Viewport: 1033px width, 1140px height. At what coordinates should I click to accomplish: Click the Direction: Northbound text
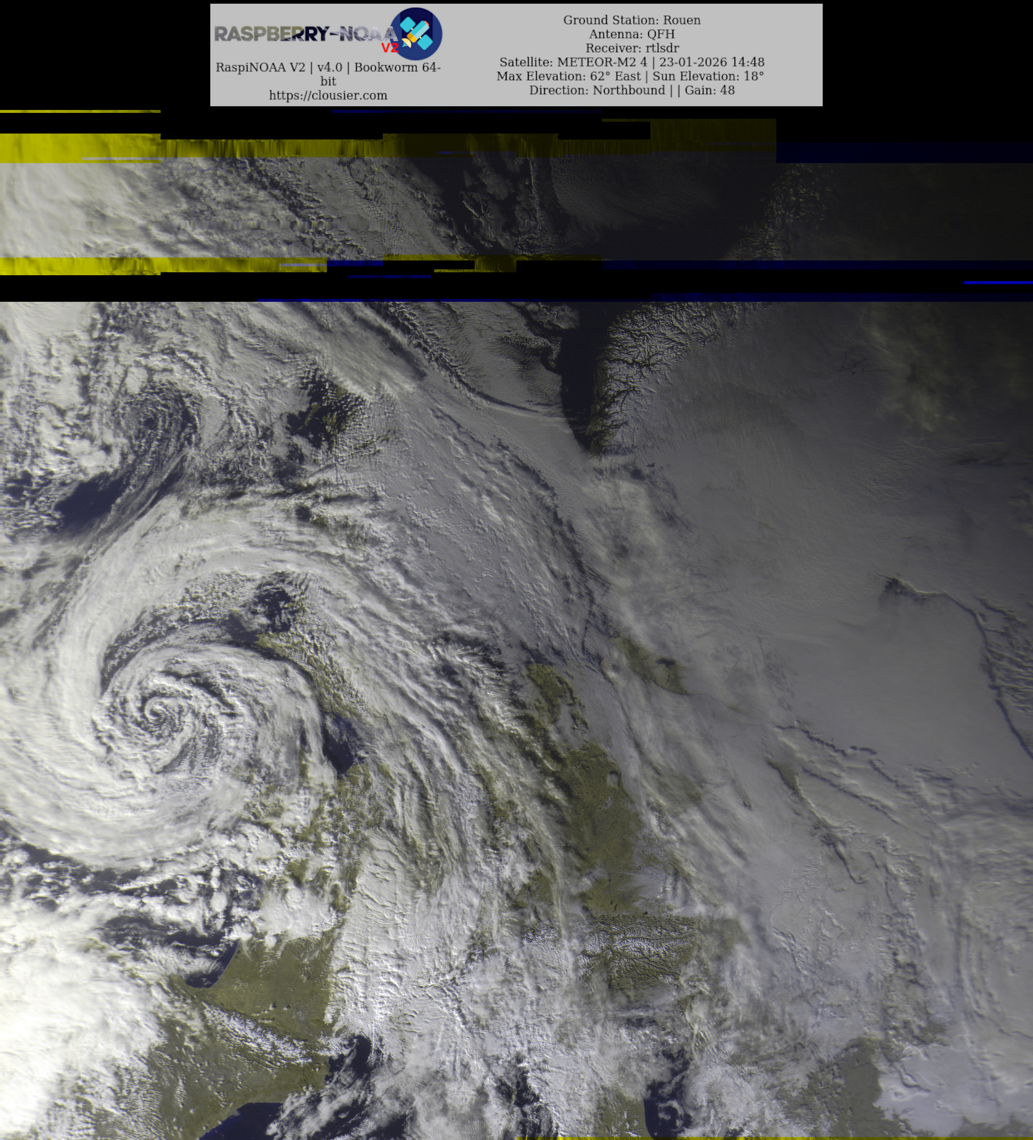point(597,90)
